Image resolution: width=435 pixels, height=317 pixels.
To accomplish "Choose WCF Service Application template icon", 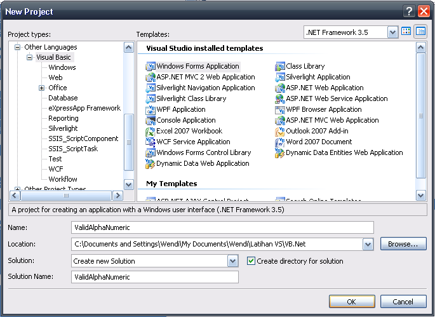I will [x=151, y=142].
